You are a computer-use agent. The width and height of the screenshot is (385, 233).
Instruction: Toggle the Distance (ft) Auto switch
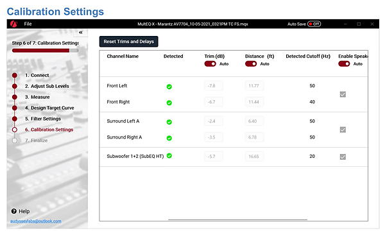[x=251, y=64]
